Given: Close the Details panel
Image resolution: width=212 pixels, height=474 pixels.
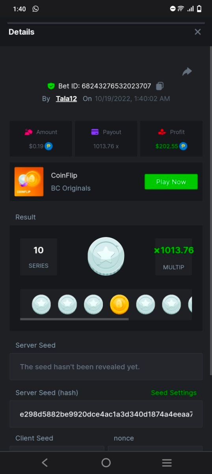Looking at the screenshot, I should [198, 32].
